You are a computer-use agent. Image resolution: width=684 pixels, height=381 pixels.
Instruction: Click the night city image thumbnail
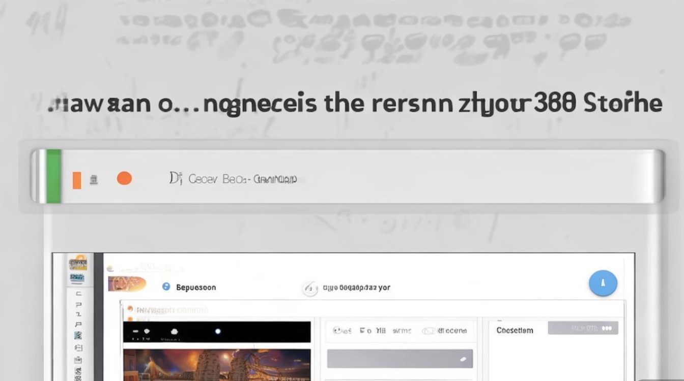point(217,365)
